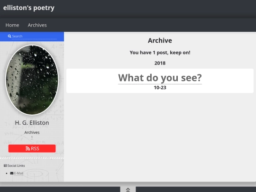Click the double-chevron back-to-top arrow
The height and width of the screenshot is (192, 256).
[128, 190]
